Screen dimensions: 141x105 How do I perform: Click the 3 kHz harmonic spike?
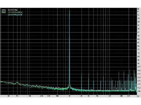point(89,82)
